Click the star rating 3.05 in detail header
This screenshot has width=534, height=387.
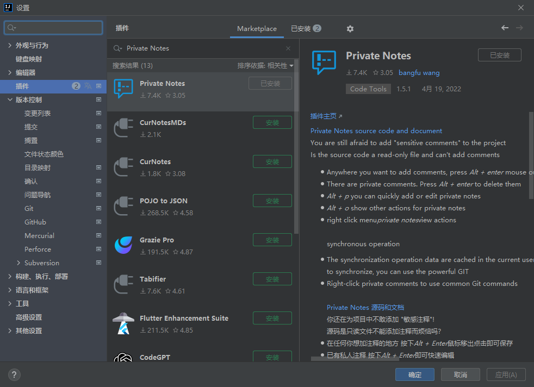click(x=383, y=72)
